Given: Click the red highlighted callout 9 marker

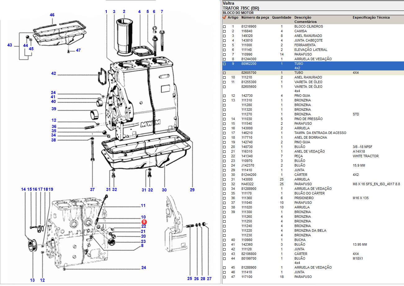Looking at the screenshot, I should pos(144,222).
